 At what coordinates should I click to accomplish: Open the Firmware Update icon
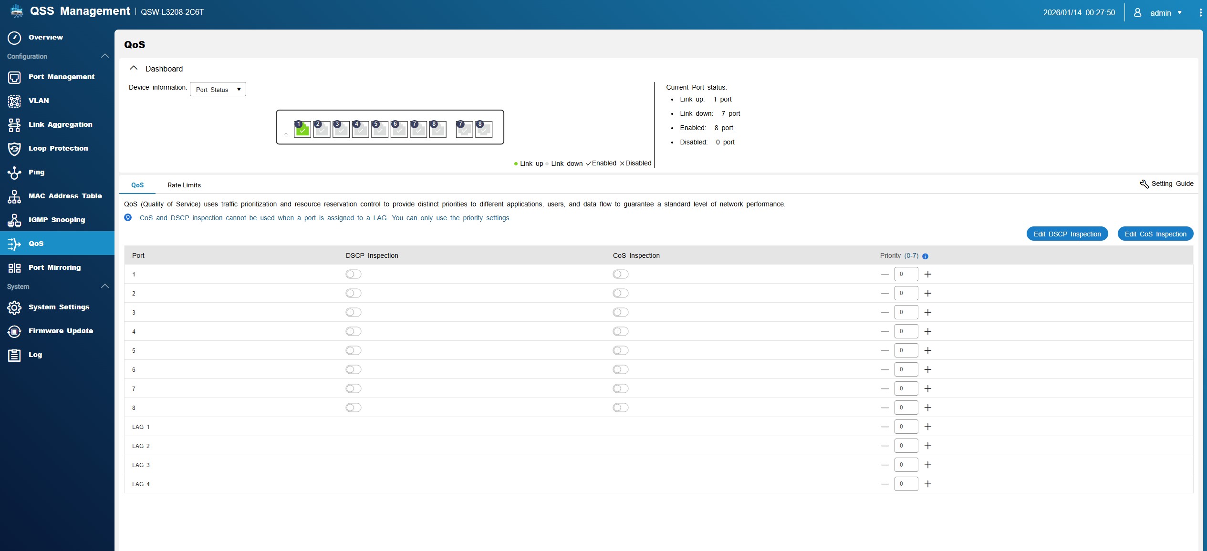[x=14, y=331]
